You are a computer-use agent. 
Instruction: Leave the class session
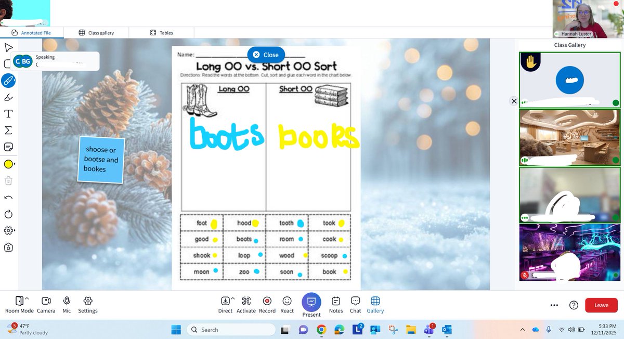point(601,305)
